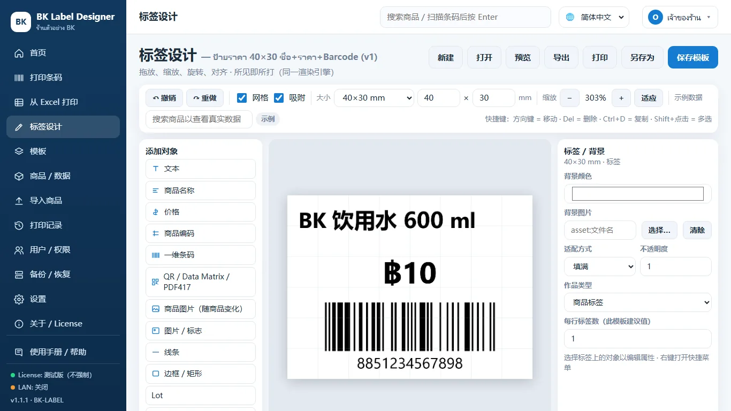Click the top search products input field
This screenshot has height=411, width=731.
coord(466,17)
